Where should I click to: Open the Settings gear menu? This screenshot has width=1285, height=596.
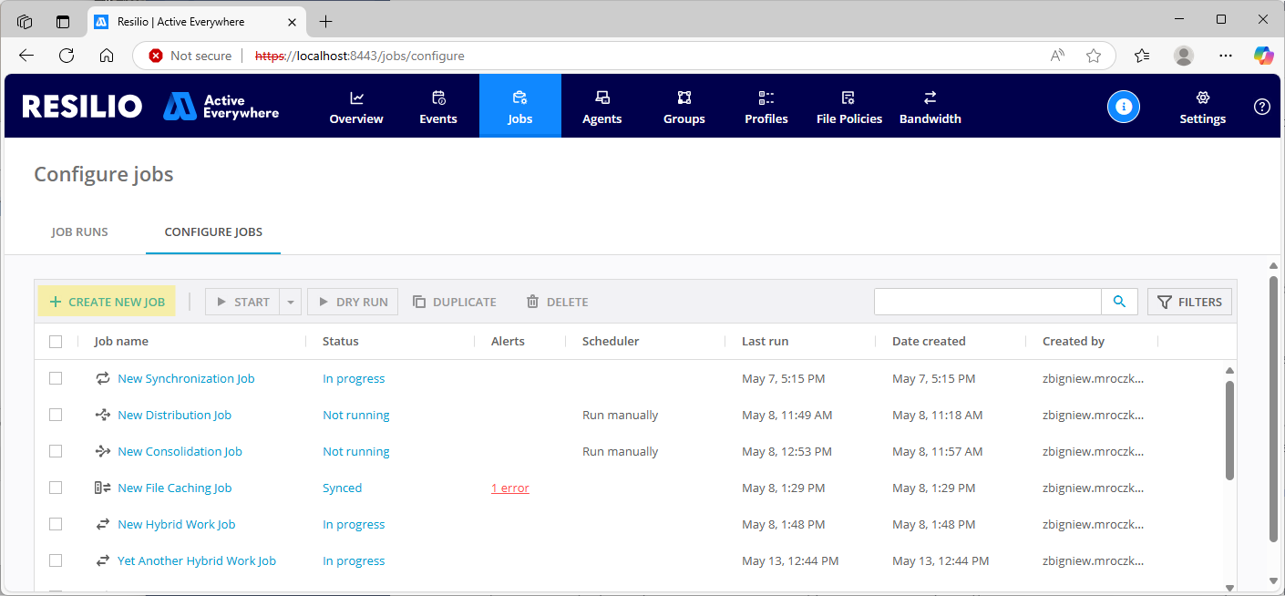click(x=1202, y=107)
